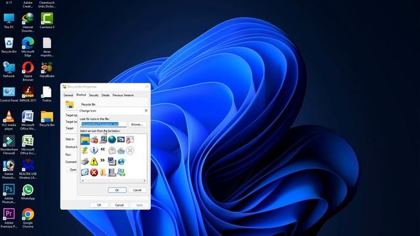Pick the printer with question mark icon
Viewport: 420px width, 236px height.
pyautogui.click(x=94, y=140)
